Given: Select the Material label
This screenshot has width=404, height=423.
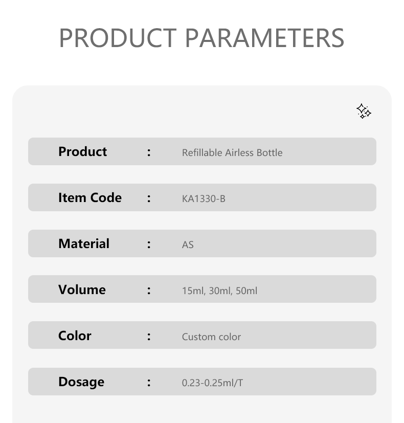Looking at the screenshot, I should [x=84, y=243].
